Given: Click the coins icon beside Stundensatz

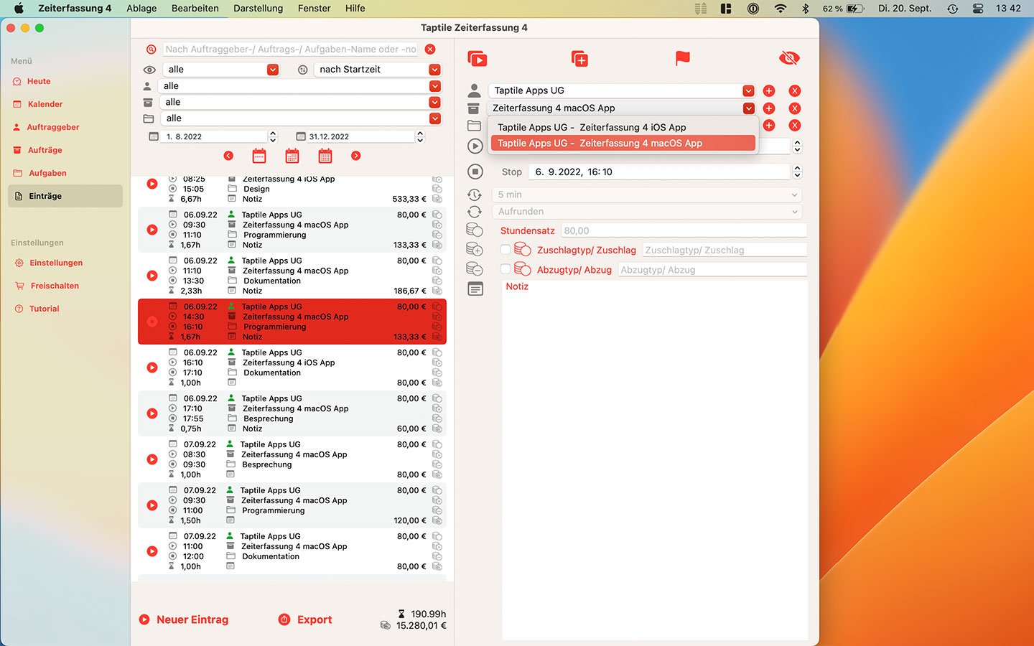Looking at the screenshot, I should click(474, 230).
